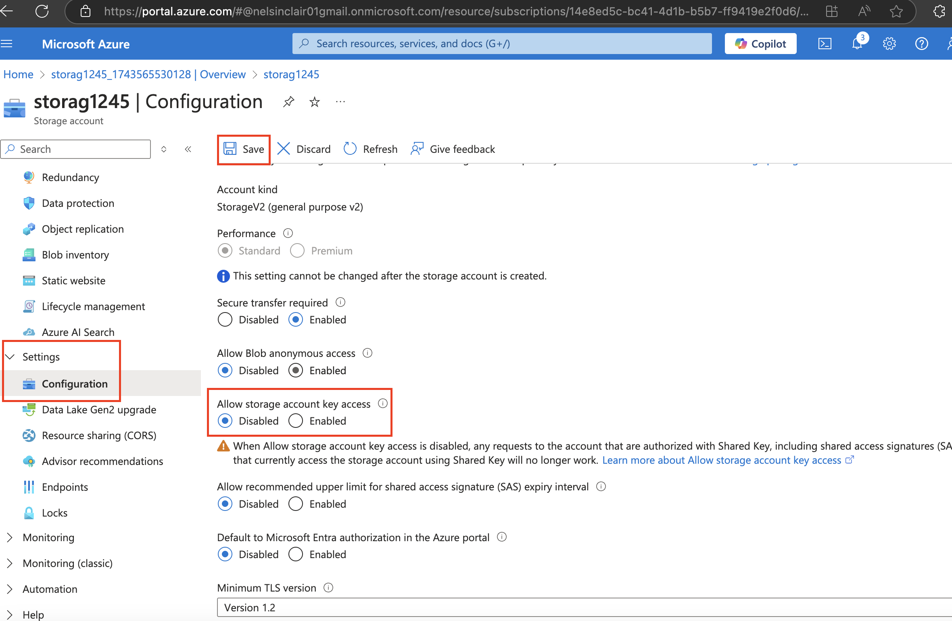Click Give feedback in the toolbar
This screenshot has width=952, height=621.
453,149
